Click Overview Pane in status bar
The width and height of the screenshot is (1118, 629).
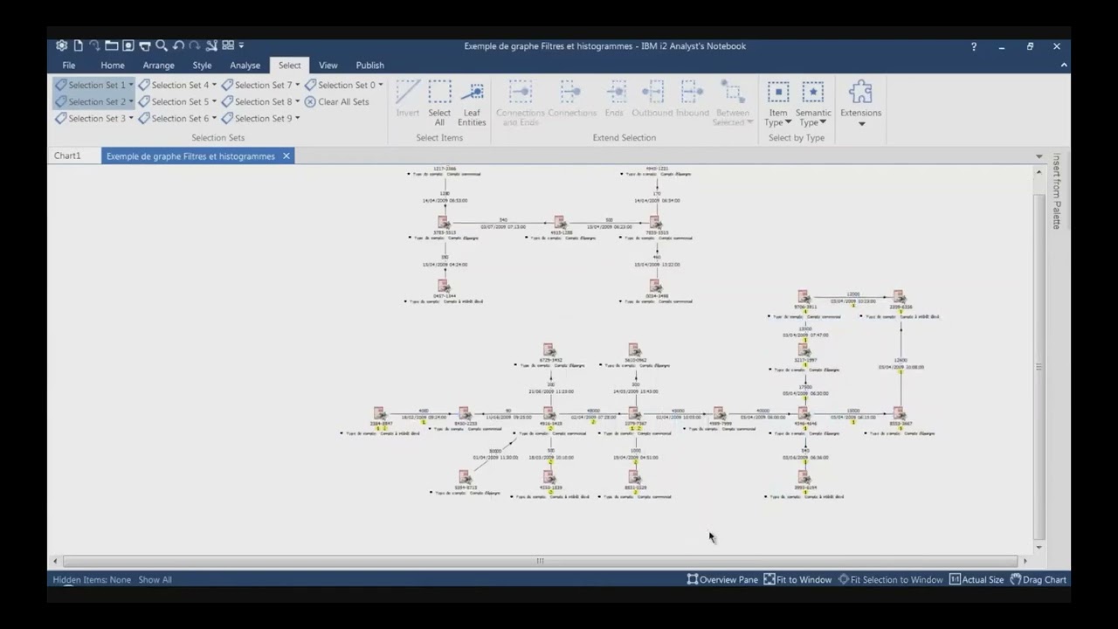click(722, 579)
